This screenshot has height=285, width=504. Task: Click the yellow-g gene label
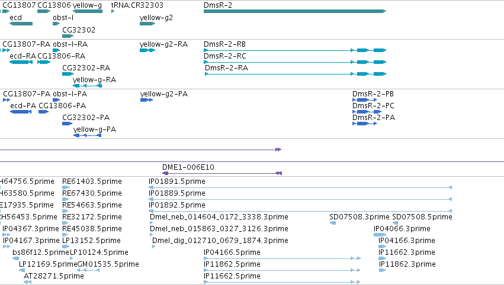[x=87, y=5]
